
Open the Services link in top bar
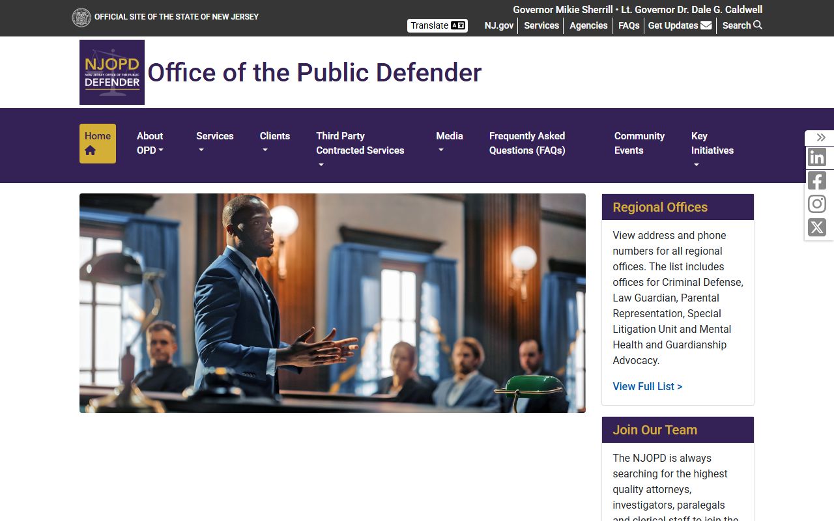pos(541,25)
